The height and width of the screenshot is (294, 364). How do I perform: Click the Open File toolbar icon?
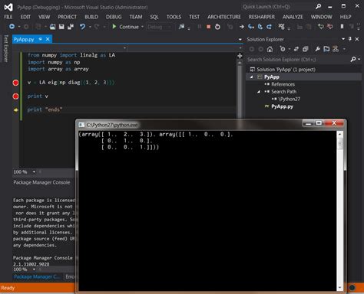click(53, 27)
